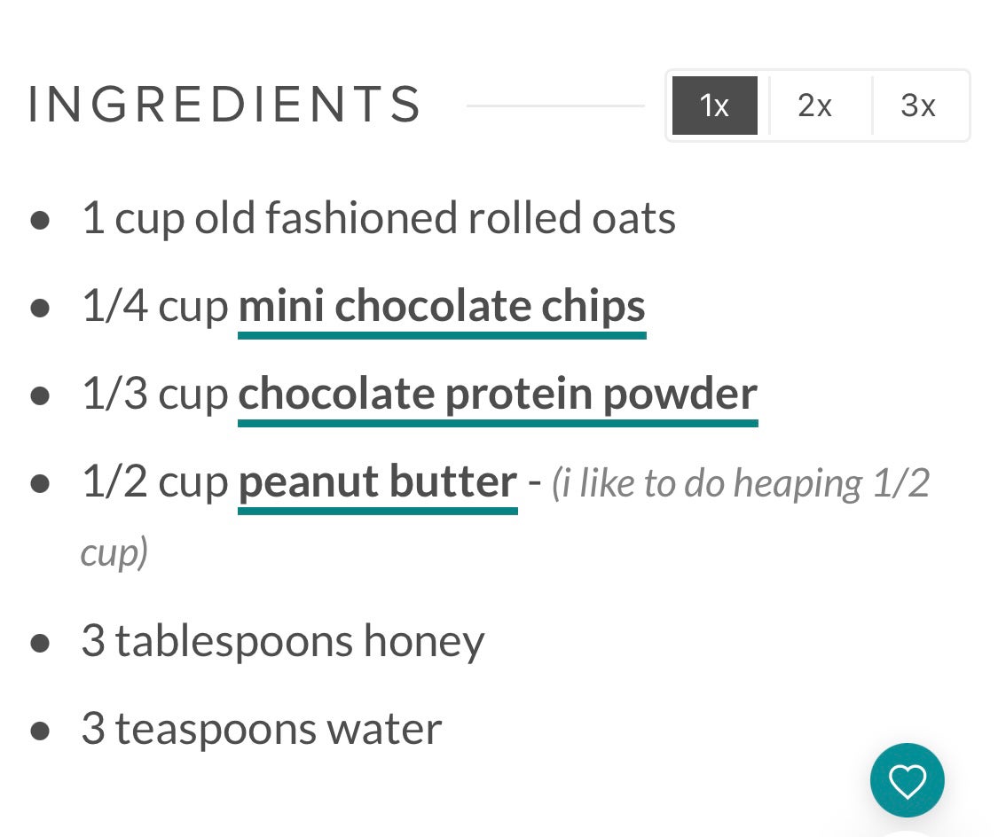Viewport: 998px width, 837px height.
Task: Click the divider line beside the INGREDIENTS heading
Action: (555, 106)
